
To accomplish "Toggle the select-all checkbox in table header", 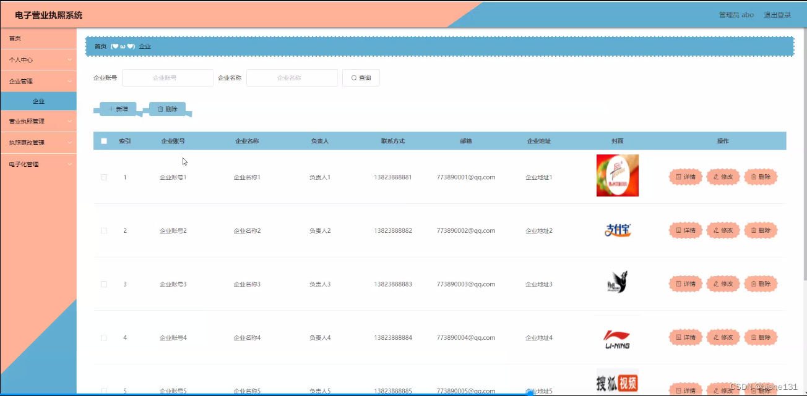I will tap(103, 141).
